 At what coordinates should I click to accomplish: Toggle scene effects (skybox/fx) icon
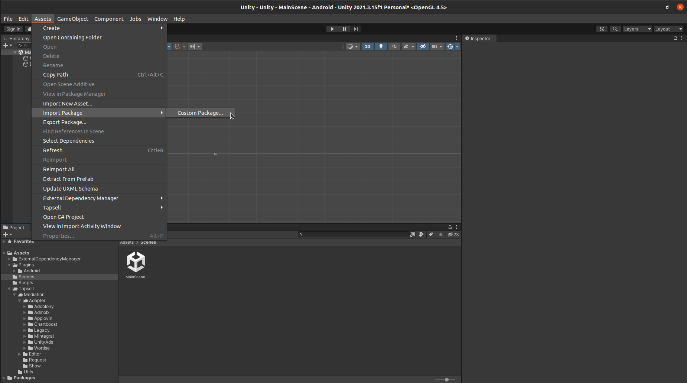[406, 46]
